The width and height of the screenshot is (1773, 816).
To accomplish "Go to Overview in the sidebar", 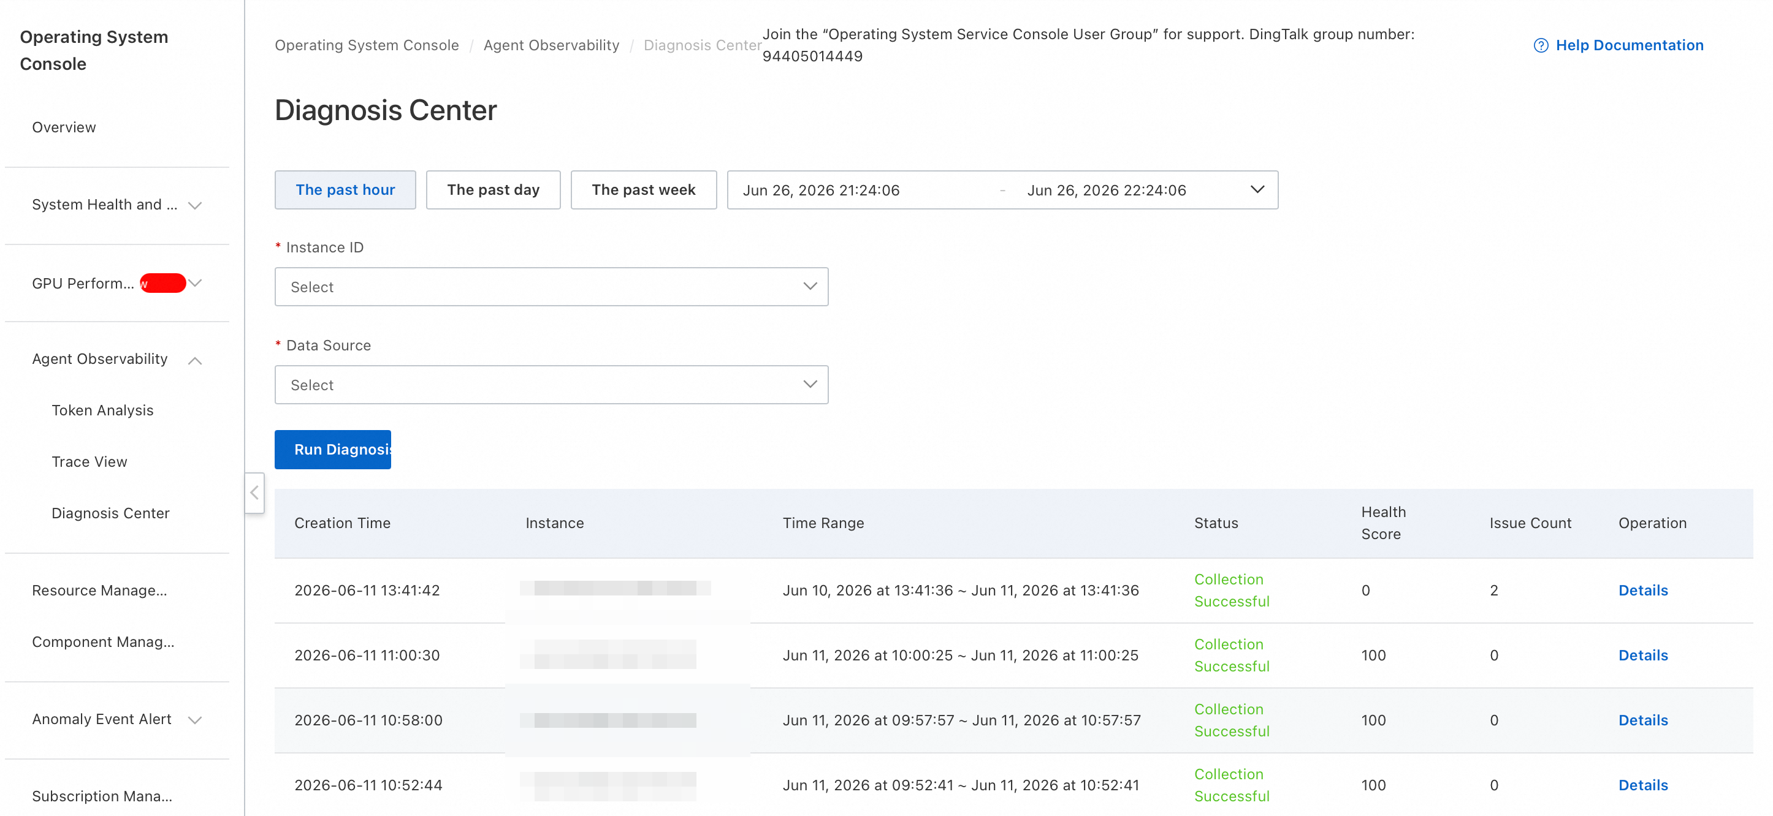I will tap(64, 127).
